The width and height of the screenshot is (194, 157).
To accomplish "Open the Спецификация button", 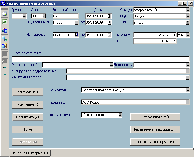I will (x=28, y=117).
